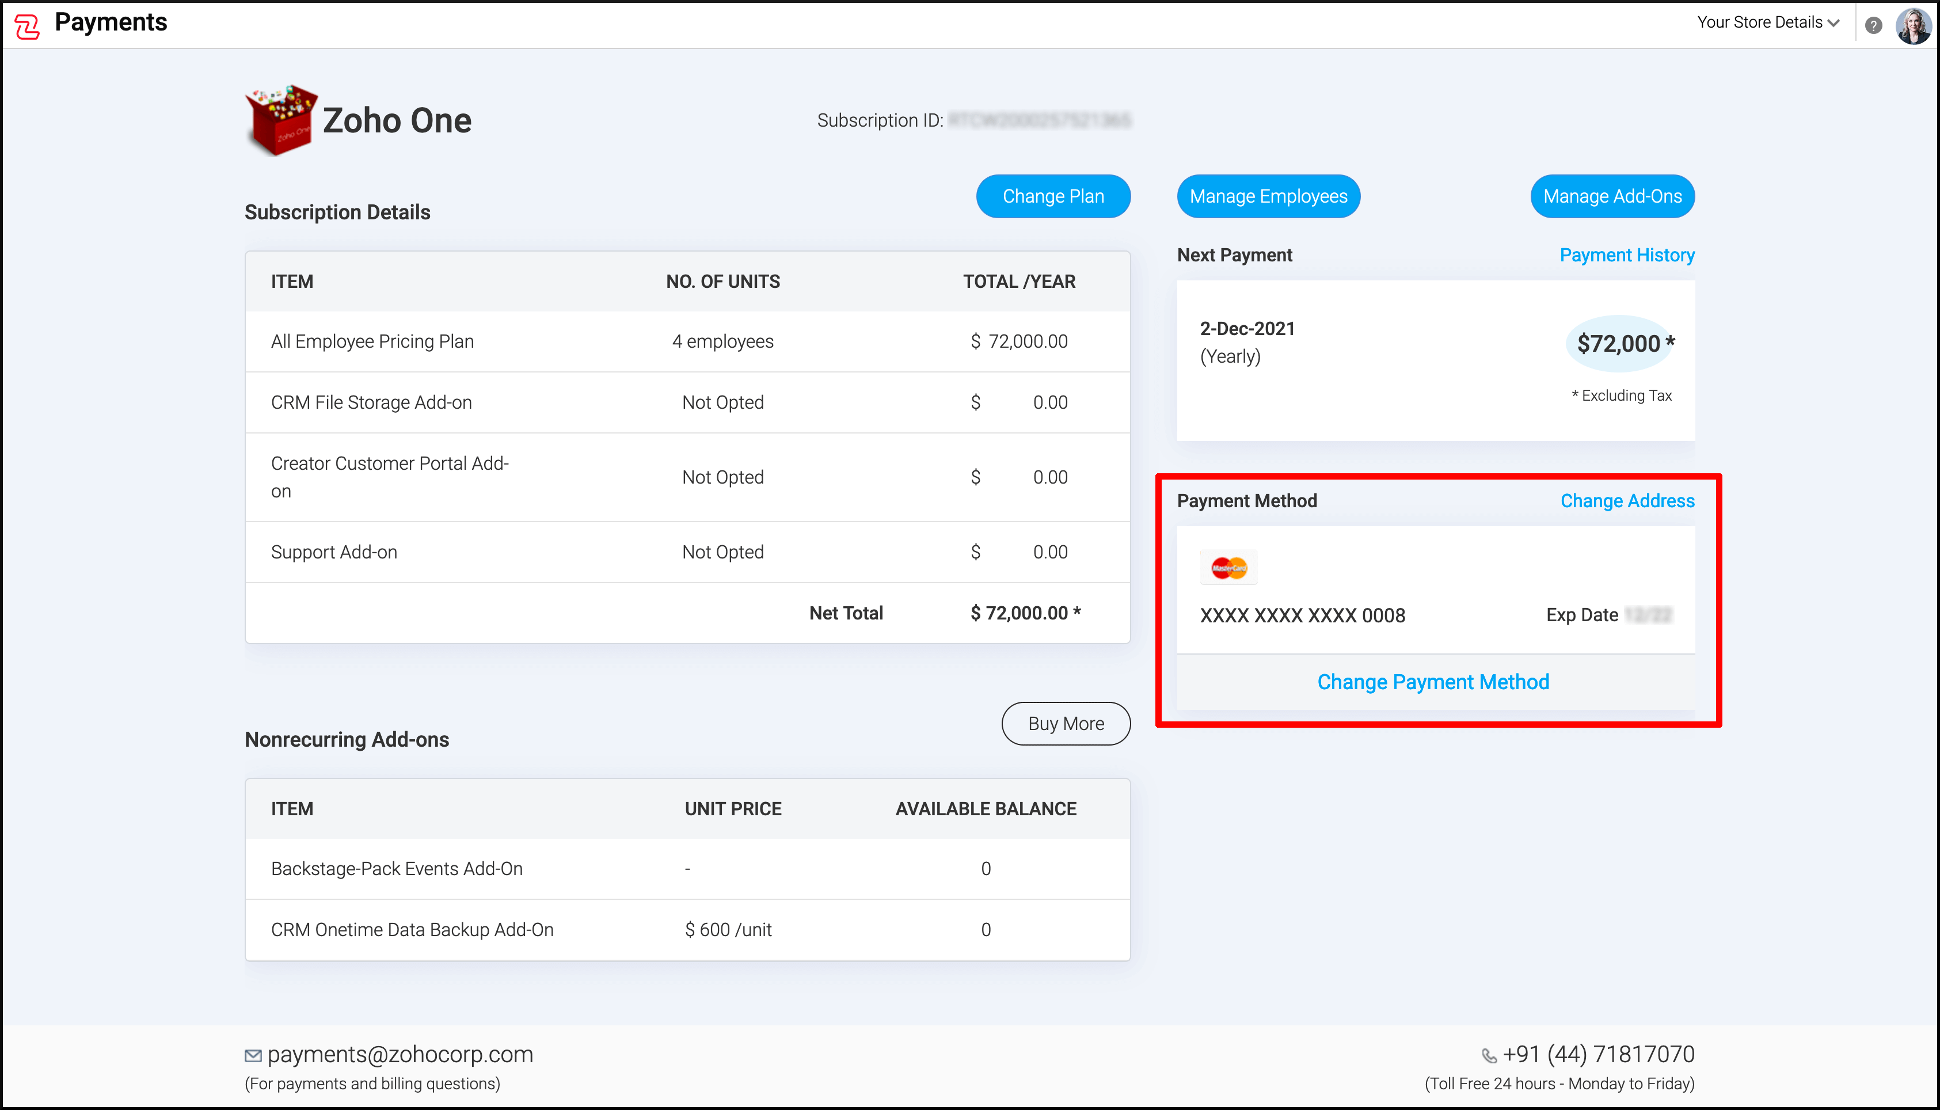
Task: Select Change Payment Method
Action: pyautogui.click(x=1432, y=682)
